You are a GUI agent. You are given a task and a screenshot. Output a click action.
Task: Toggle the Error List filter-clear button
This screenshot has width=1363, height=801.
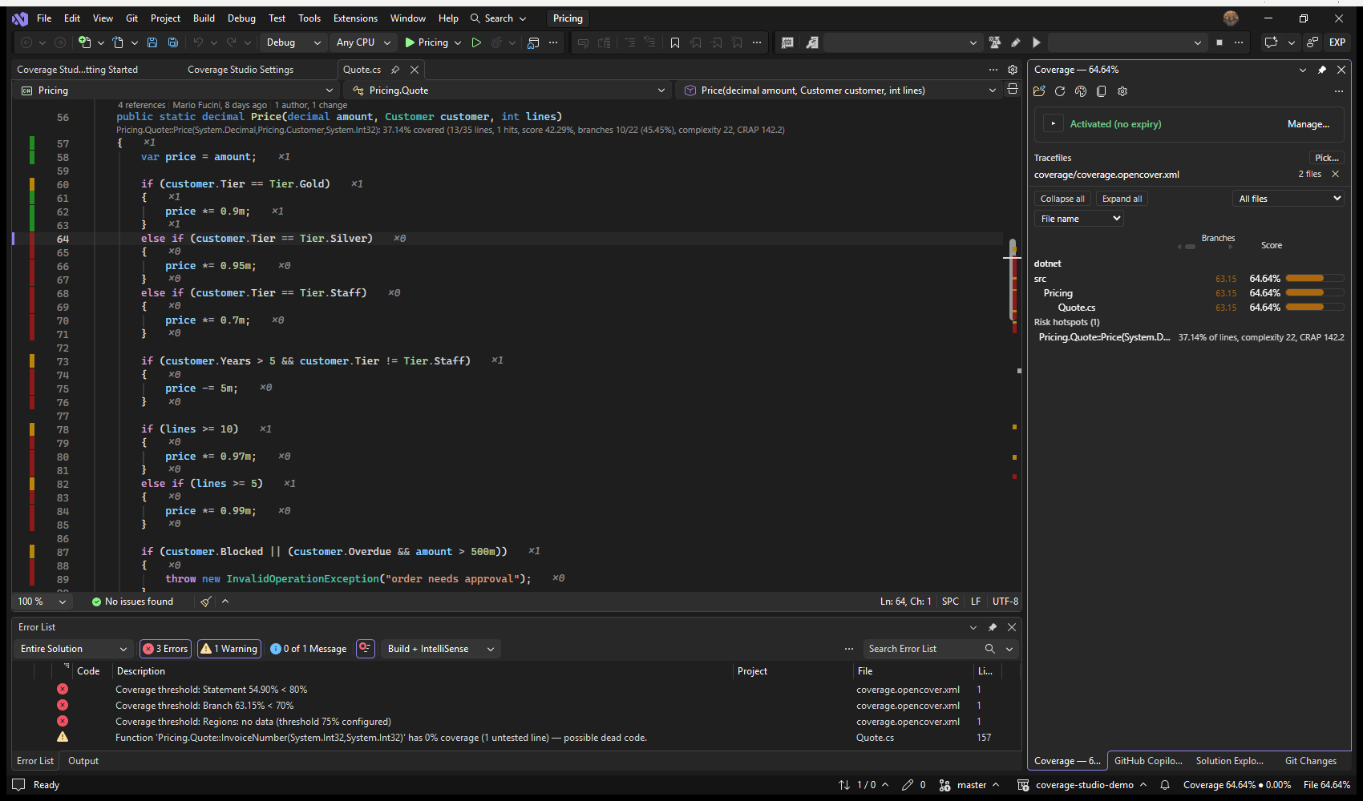pyautogui.click(x=366, y=648)
